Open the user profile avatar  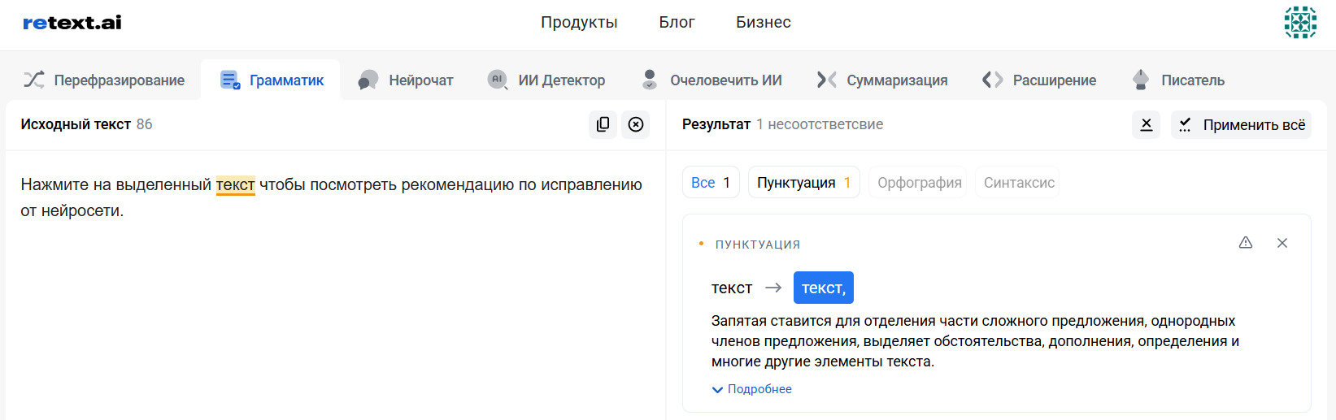click(x=1300, y=23)
